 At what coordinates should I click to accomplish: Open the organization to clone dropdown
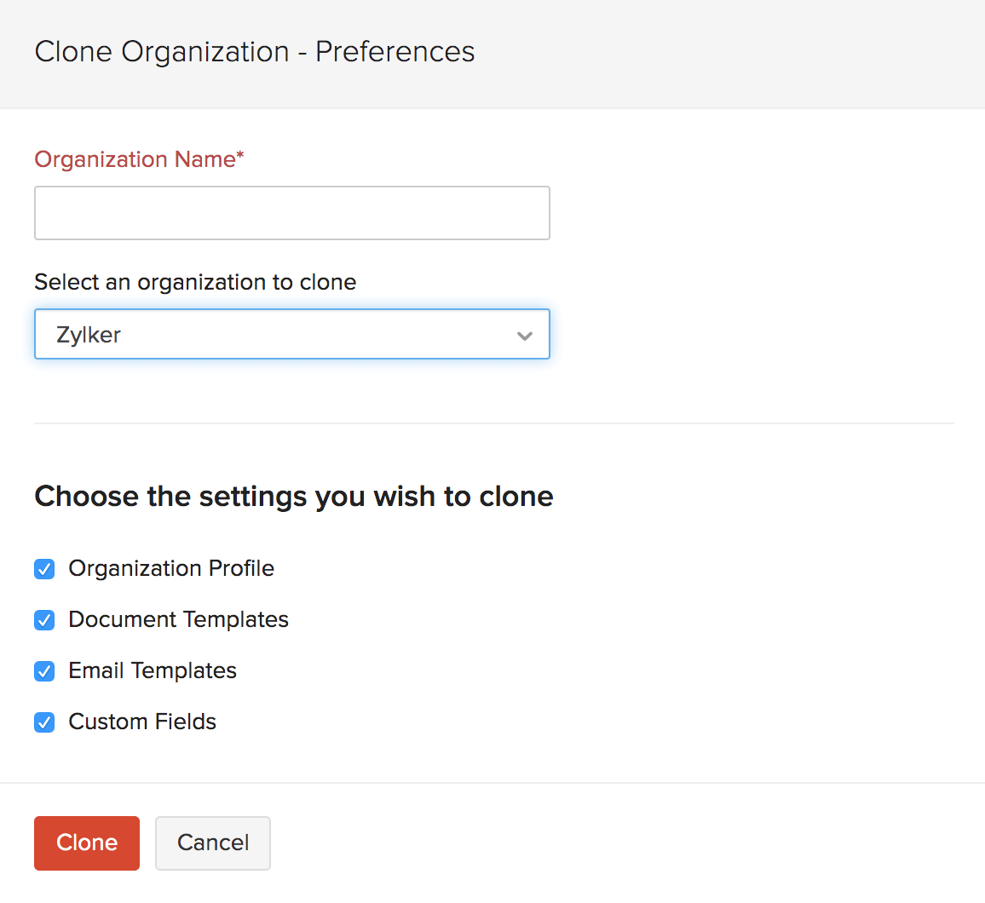[x=291, y=334]
